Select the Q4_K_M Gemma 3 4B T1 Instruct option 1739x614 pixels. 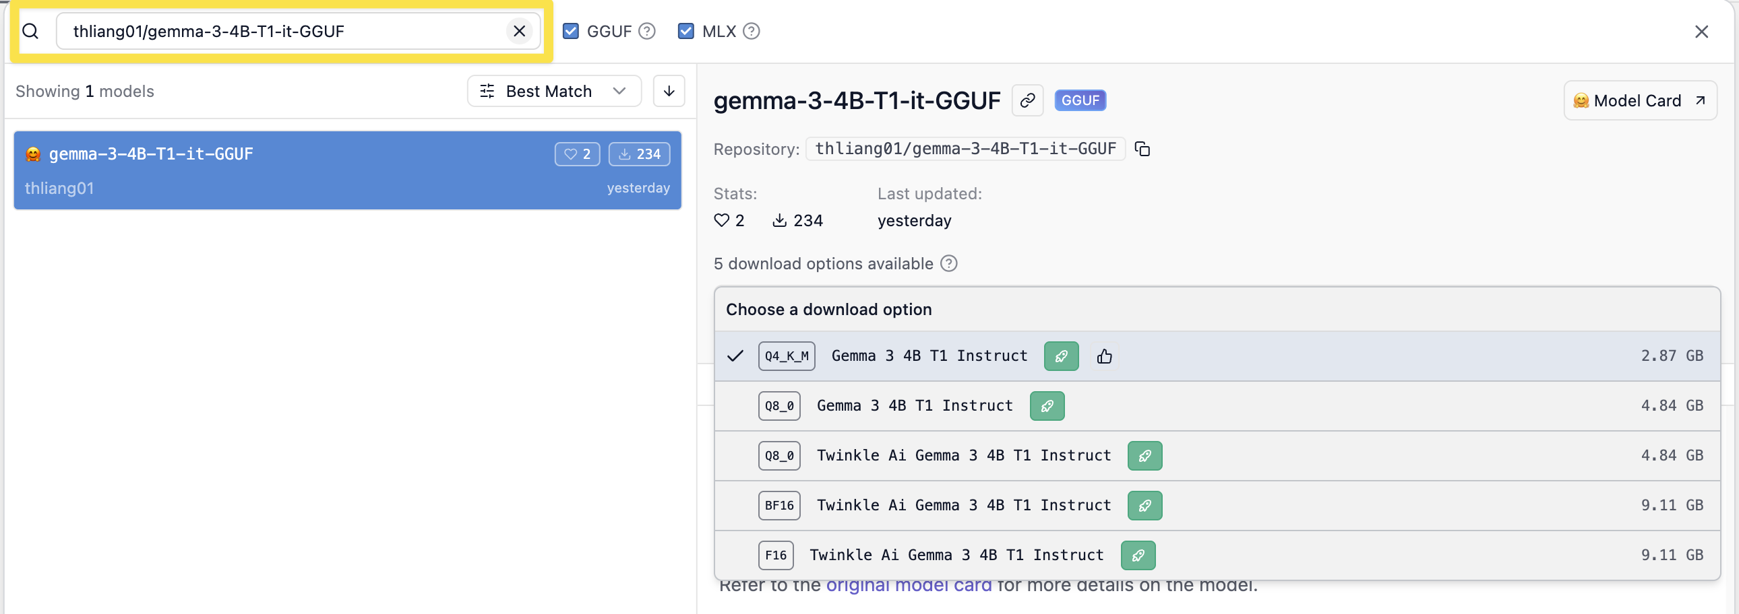click(x=1217, y=356)
